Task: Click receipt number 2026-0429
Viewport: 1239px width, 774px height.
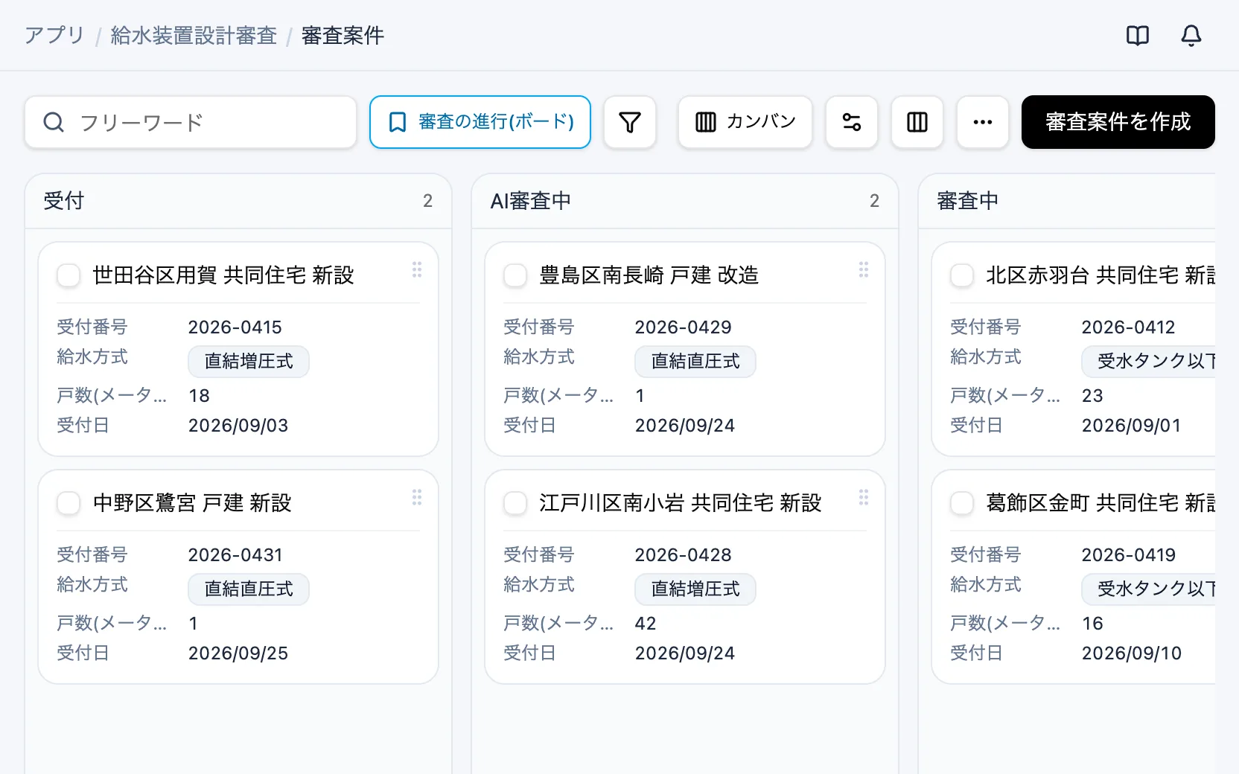Action: [684, 327]
